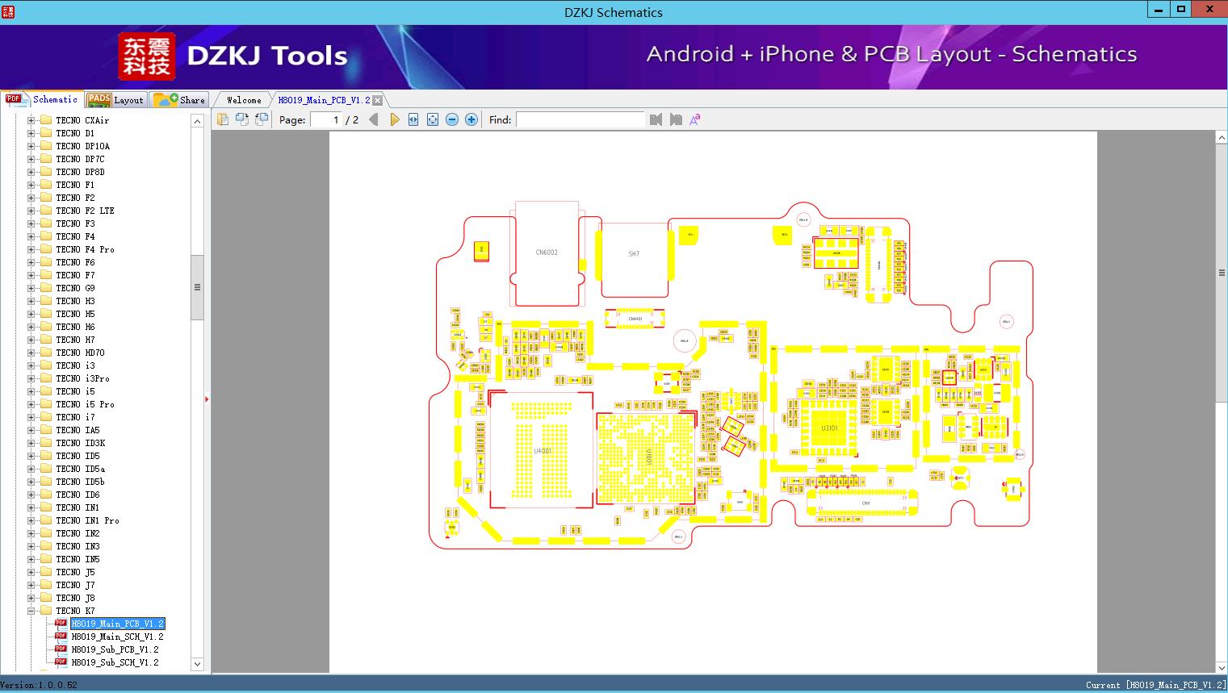This screenshot has width=1228, height=693.
Task: Switch to the Layout tab
Action: click(115, 99)
